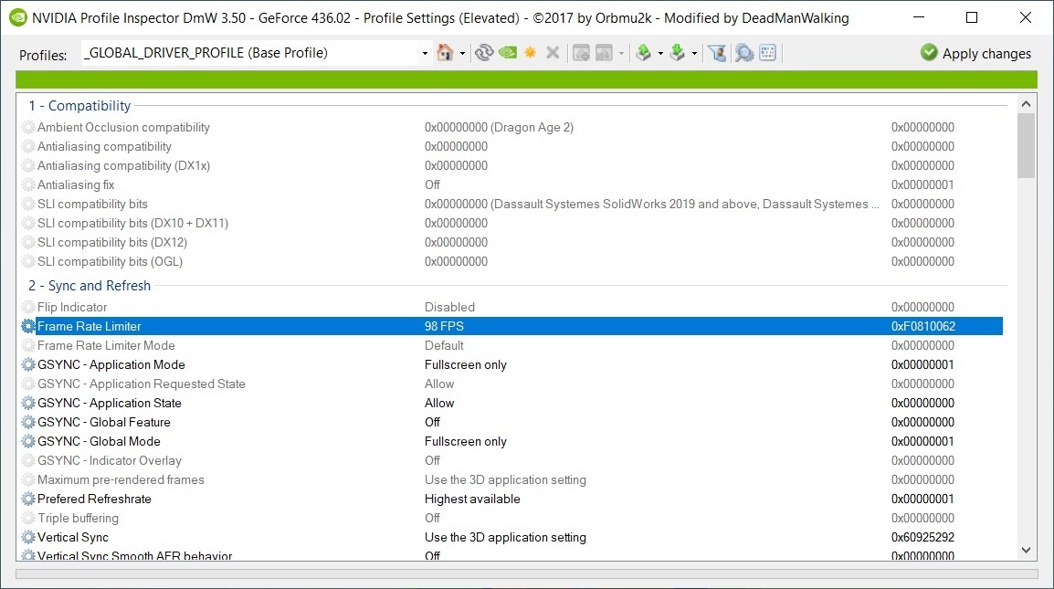Click the SolidWorks 2019 SLI compatibility value
The width and height of the screenshot is (1054, 589).
click(651, 204)
